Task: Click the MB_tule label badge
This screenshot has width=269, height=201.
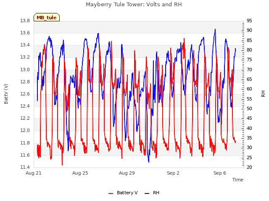Action: pyautogui.click(x=47, y=17)
